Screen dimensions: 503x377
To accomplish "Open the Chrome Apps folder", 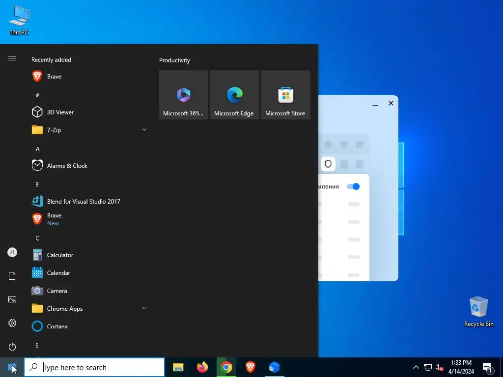I will pos(90,308).
